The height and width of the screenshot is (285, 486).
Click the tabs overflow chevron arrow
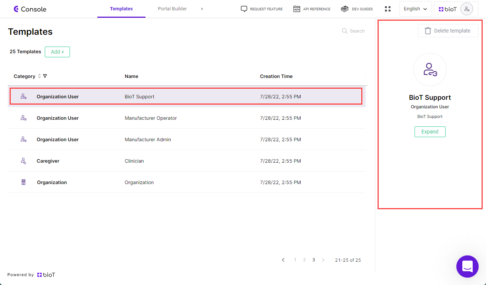[202, 9]
